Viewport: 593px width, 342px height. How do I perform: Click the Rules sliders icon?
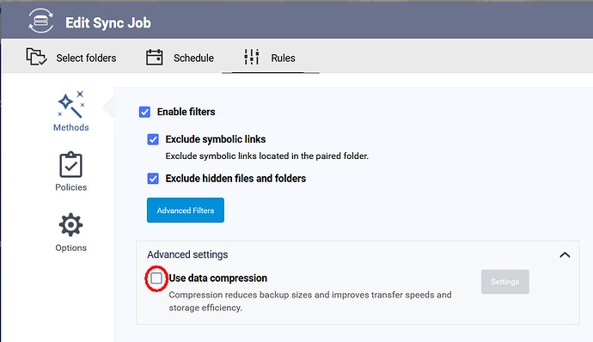(x=252, y=57)
